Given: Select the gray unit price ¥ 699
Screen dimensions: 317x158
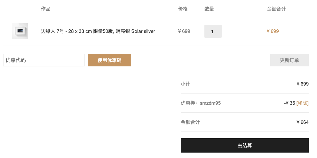Looking at the screenshot, I should tap(184, 31).
